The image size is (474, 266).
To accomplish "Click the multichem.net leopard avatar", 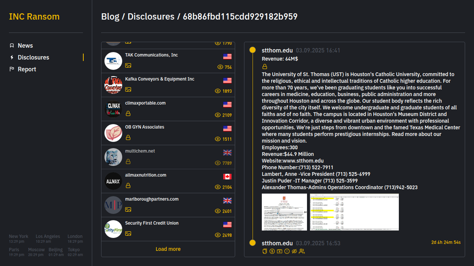I will 113,157.
